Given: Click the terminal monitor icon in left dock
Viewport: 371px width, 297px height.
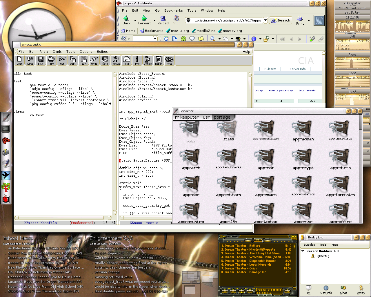Looking at the screenshot, I should point(6,129).
